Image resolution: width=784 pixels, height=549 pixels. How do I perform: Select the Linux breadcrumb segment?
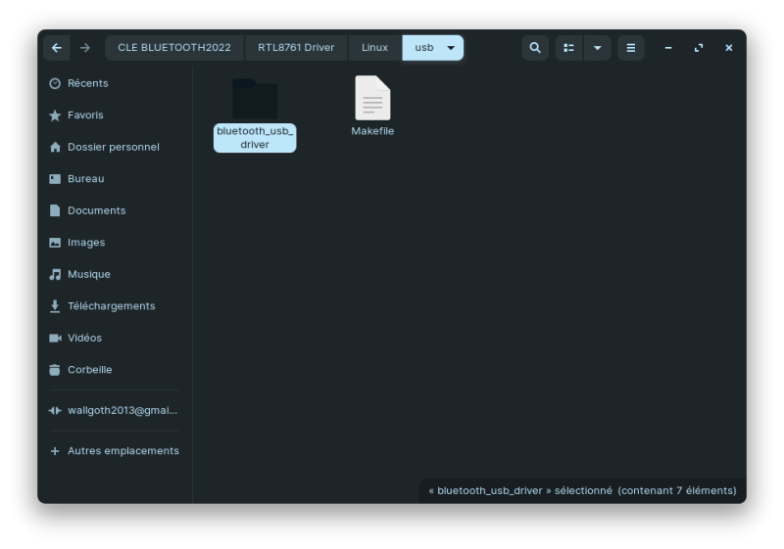tap(374, 48)
